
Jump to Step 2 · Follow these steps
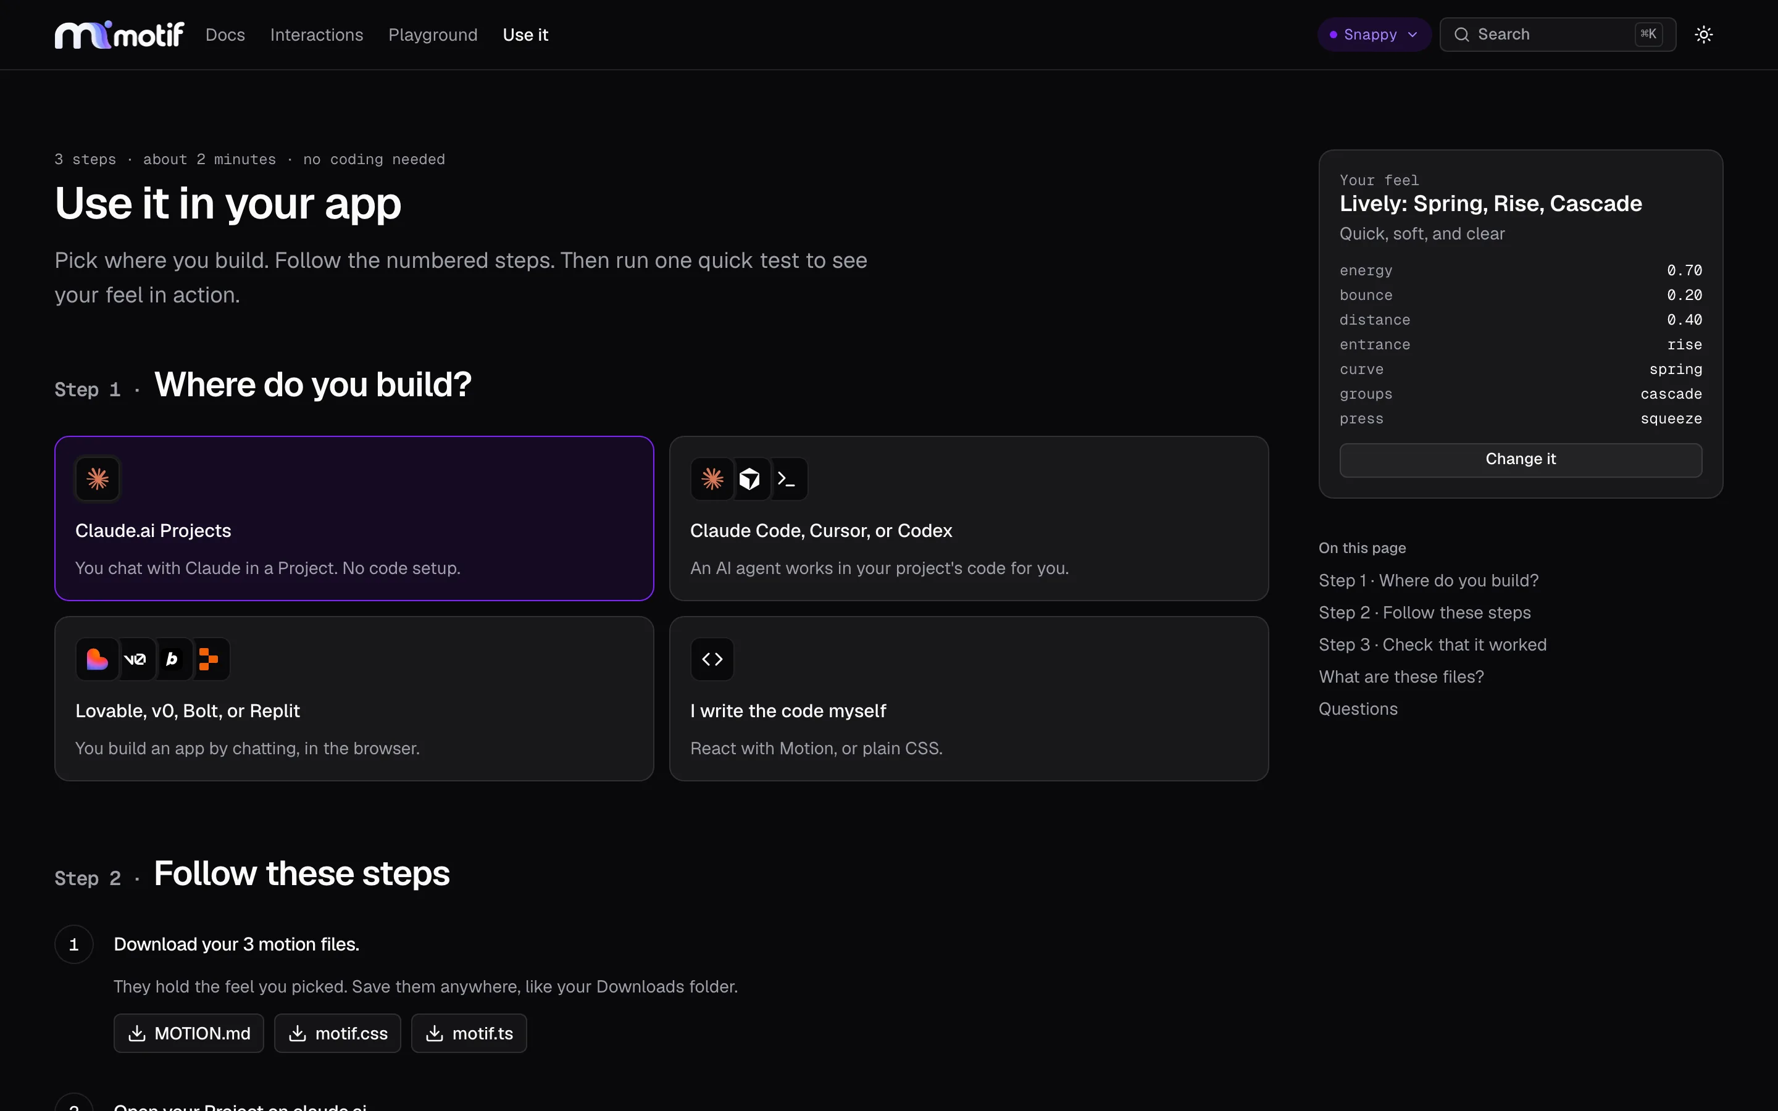(1424, 613)
